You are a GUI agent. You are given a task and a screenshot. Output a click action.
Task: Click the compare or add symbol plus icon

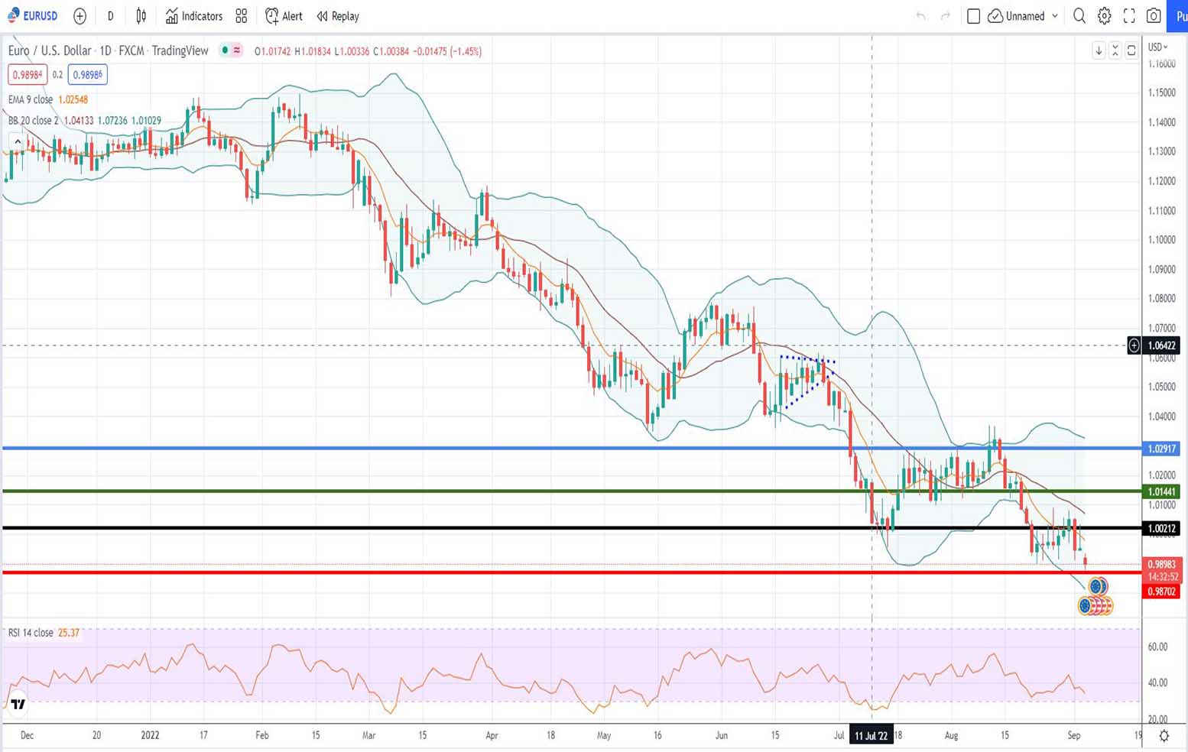[x=80, y=16]
